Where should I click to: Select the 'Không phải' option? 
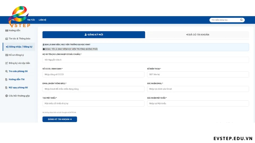click(92, 49)
